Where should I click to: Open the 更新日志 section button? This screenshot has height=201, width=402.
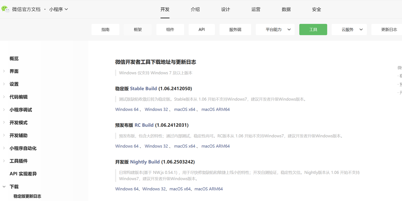point(387,30)
